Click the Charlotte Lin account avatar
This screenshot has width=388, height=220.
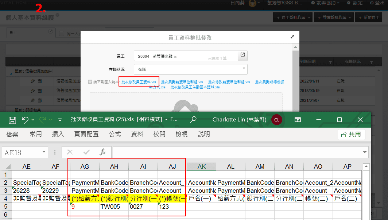coord(276,120)
